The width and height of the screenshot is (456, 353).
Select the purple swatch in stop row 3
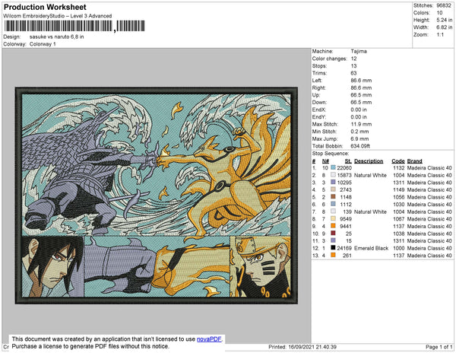333,183
